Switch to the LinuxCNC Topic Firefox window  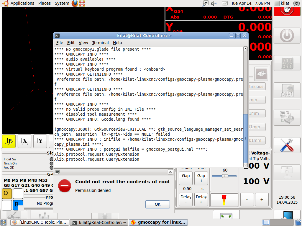coord(40,222)
